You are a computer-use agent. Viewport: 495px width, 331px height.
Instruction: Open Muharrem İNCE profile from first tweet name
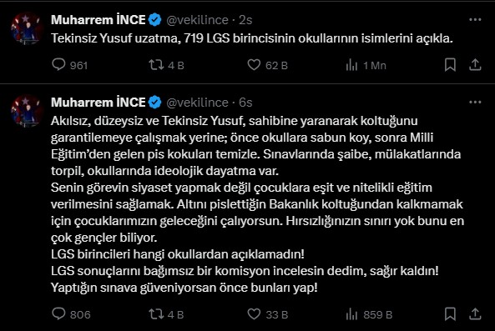[x=98, y=20]
